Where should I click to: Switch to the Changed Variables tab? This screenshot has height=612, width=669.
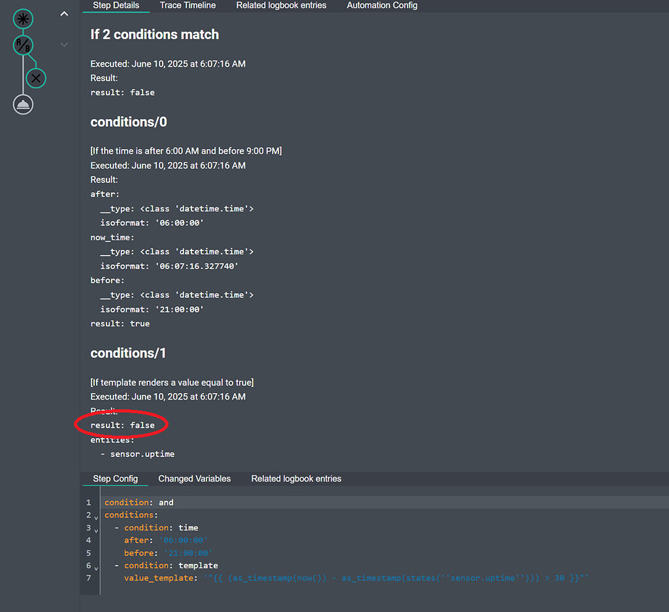(x=194, y=479)
